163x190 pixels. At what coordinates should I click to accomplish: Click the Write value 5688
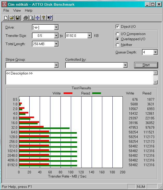tap(134, 104)
